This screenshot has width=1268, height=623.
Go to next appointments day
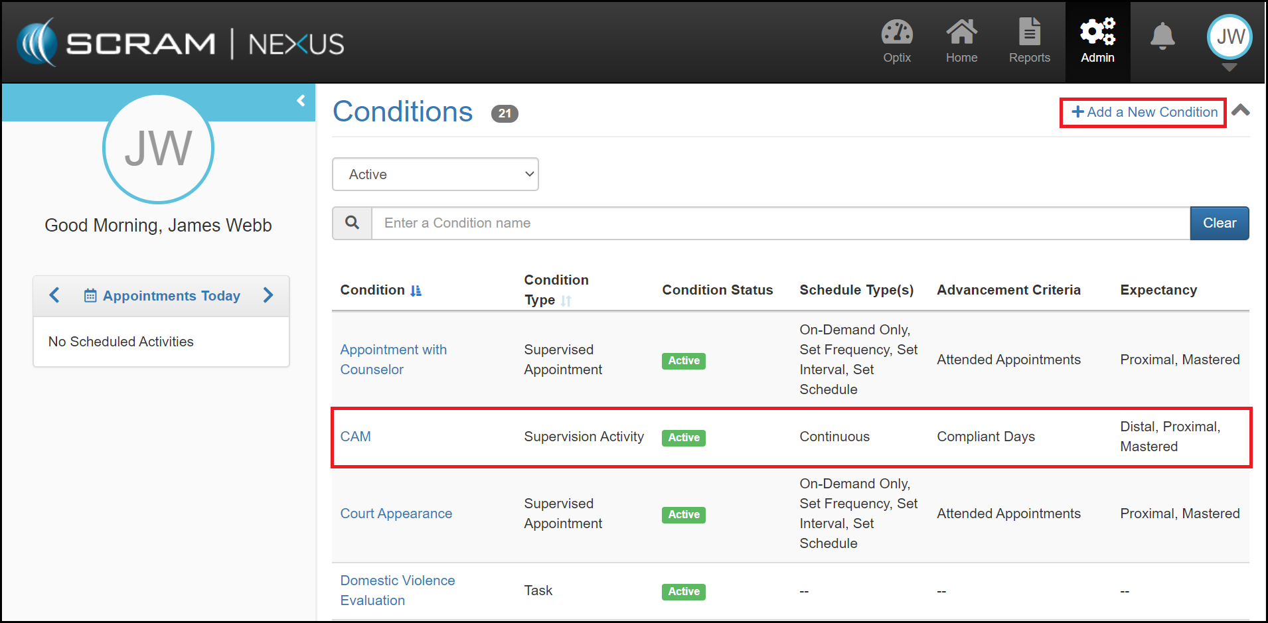click(268, 295)
